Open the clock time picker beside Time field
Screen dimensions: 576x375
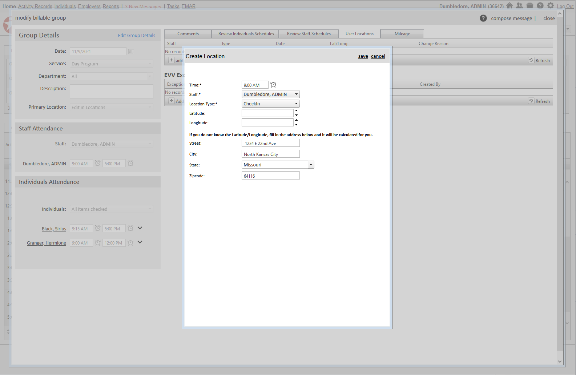[273, 85]
